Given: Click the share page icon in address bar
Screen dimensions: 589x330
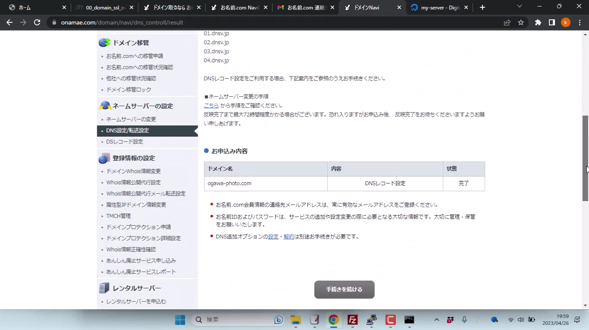Looking at the screenshot, I should [x=507, y=22].
